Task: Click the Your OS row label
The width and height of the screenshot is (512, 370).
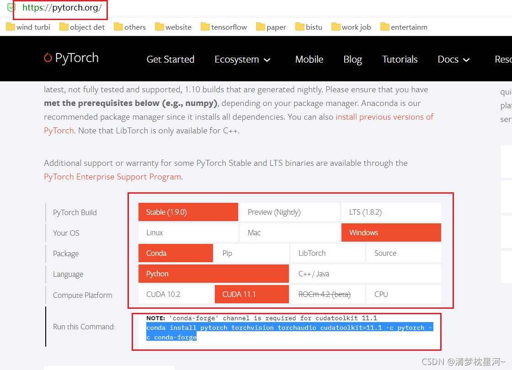Action: (x=66, y=233)
